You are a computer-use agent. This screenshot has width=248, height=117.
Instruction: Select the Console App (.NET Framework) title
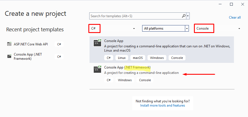pyautogui.click(x=127, y=67)
